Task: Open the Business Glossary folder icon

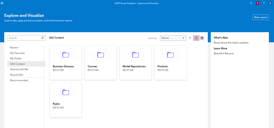Action: [66, 55]
